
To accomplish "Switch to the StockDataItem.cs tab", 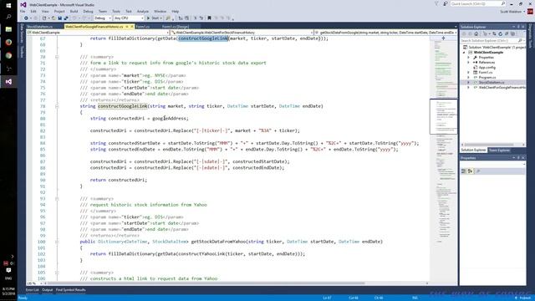I will coord(40,27).
